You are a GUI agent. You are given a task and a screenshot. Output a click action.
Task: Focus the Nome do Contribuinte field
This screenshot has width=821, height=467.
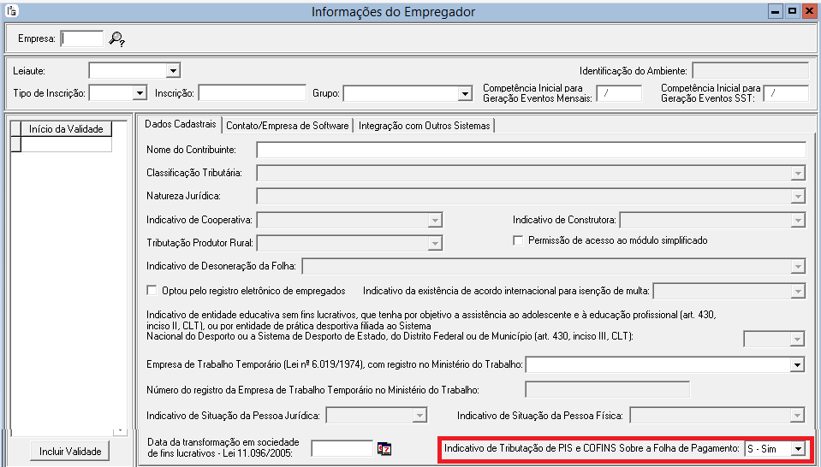531,150
